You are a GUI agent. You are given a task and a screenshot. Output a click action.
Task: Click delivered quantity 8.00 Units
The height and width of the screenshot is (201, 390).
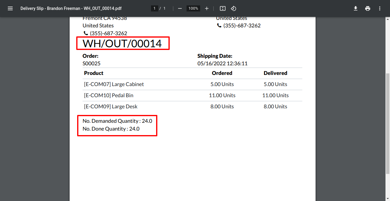pyautogui.click(x=275, y=107)
